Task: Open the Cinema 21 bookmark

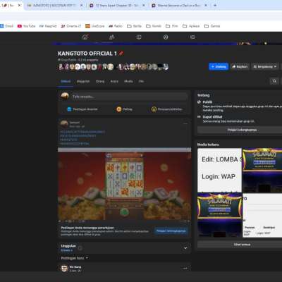Action: [x=71, y=26]
